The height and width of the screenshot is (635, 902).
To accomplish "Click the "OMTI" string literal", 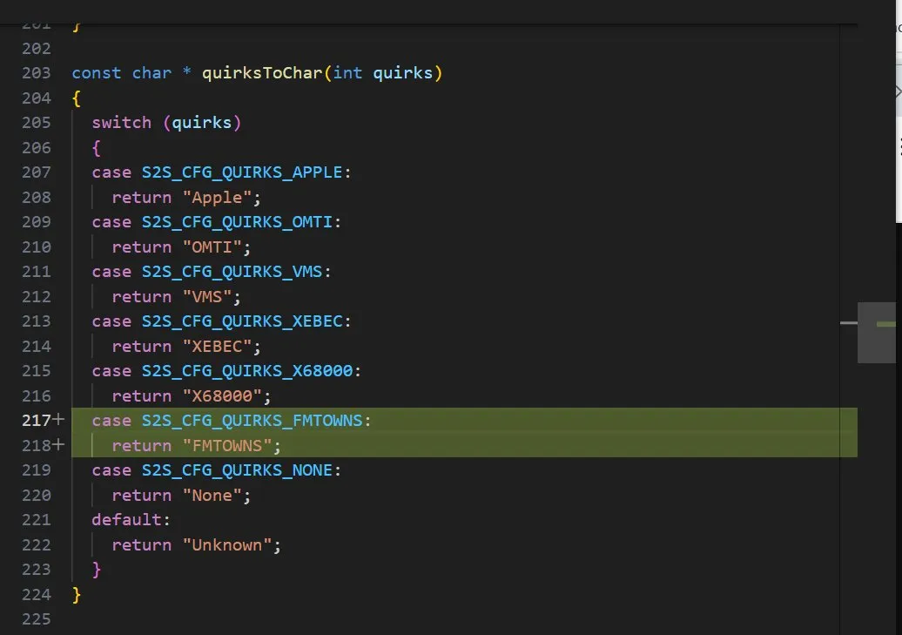I will [212, 247].
